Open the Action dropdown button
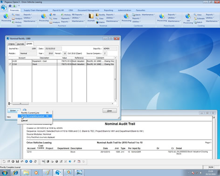Image resolution: width=220 pixels, height=176 pixels. click(14, 111)
